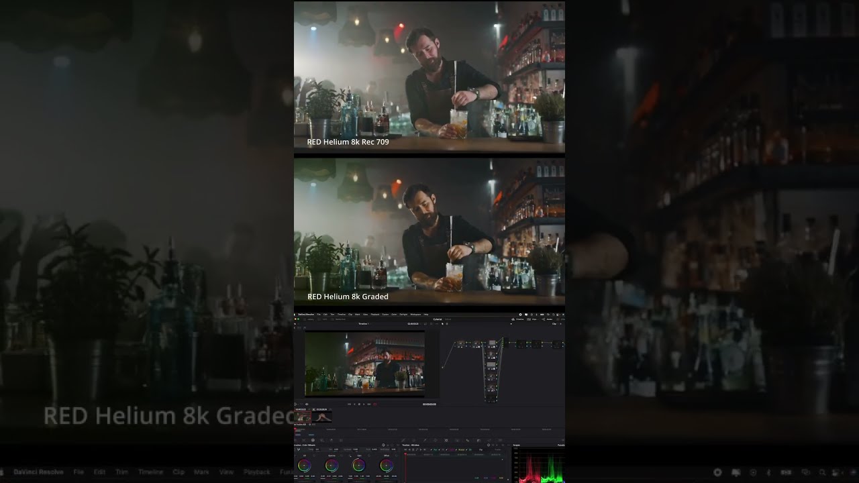Toggle the 3D checkbox in the Tracker
The height and width of the screenshot is (483, 859).
click(466, 449)
